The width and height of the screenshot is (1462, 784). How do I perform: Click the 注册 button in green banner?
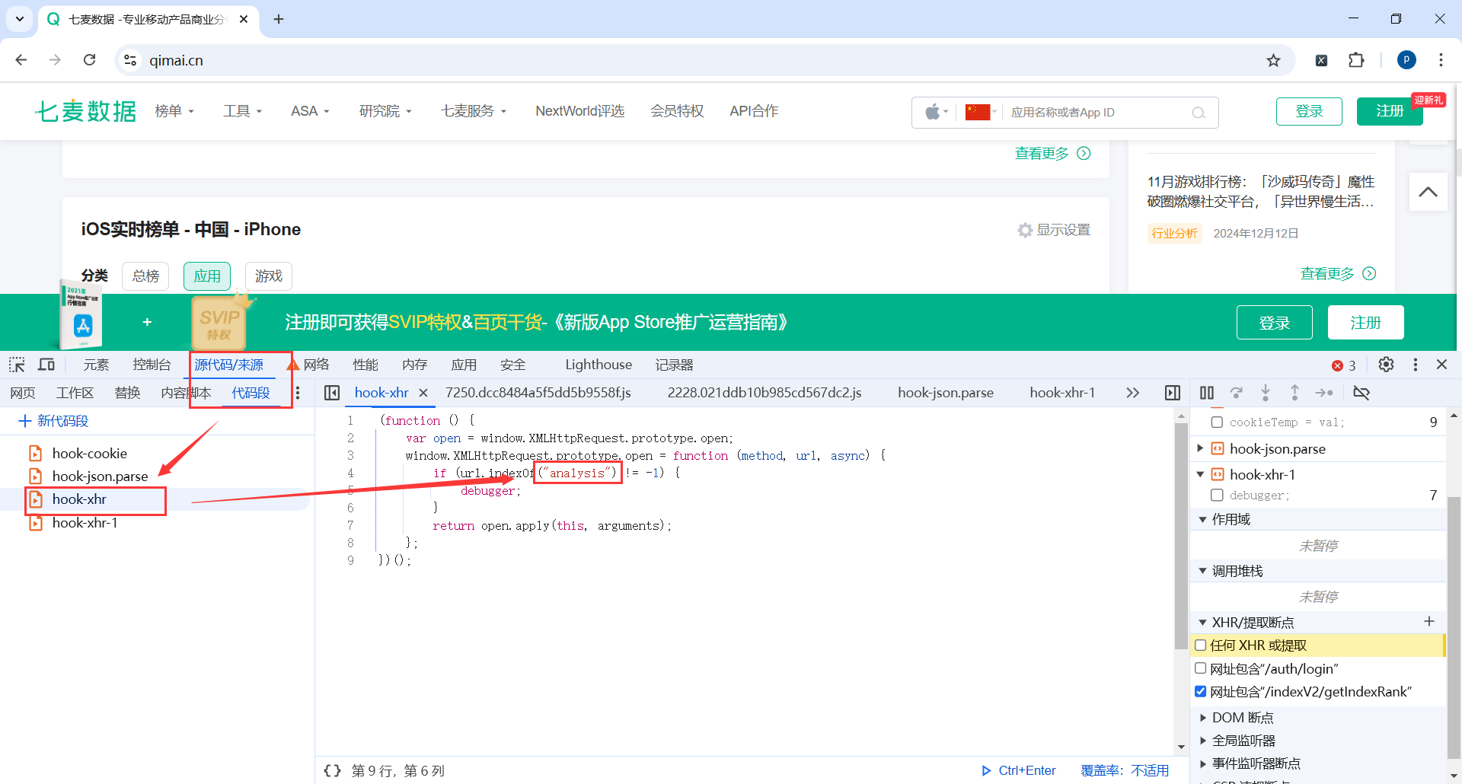pos(1365,322)
